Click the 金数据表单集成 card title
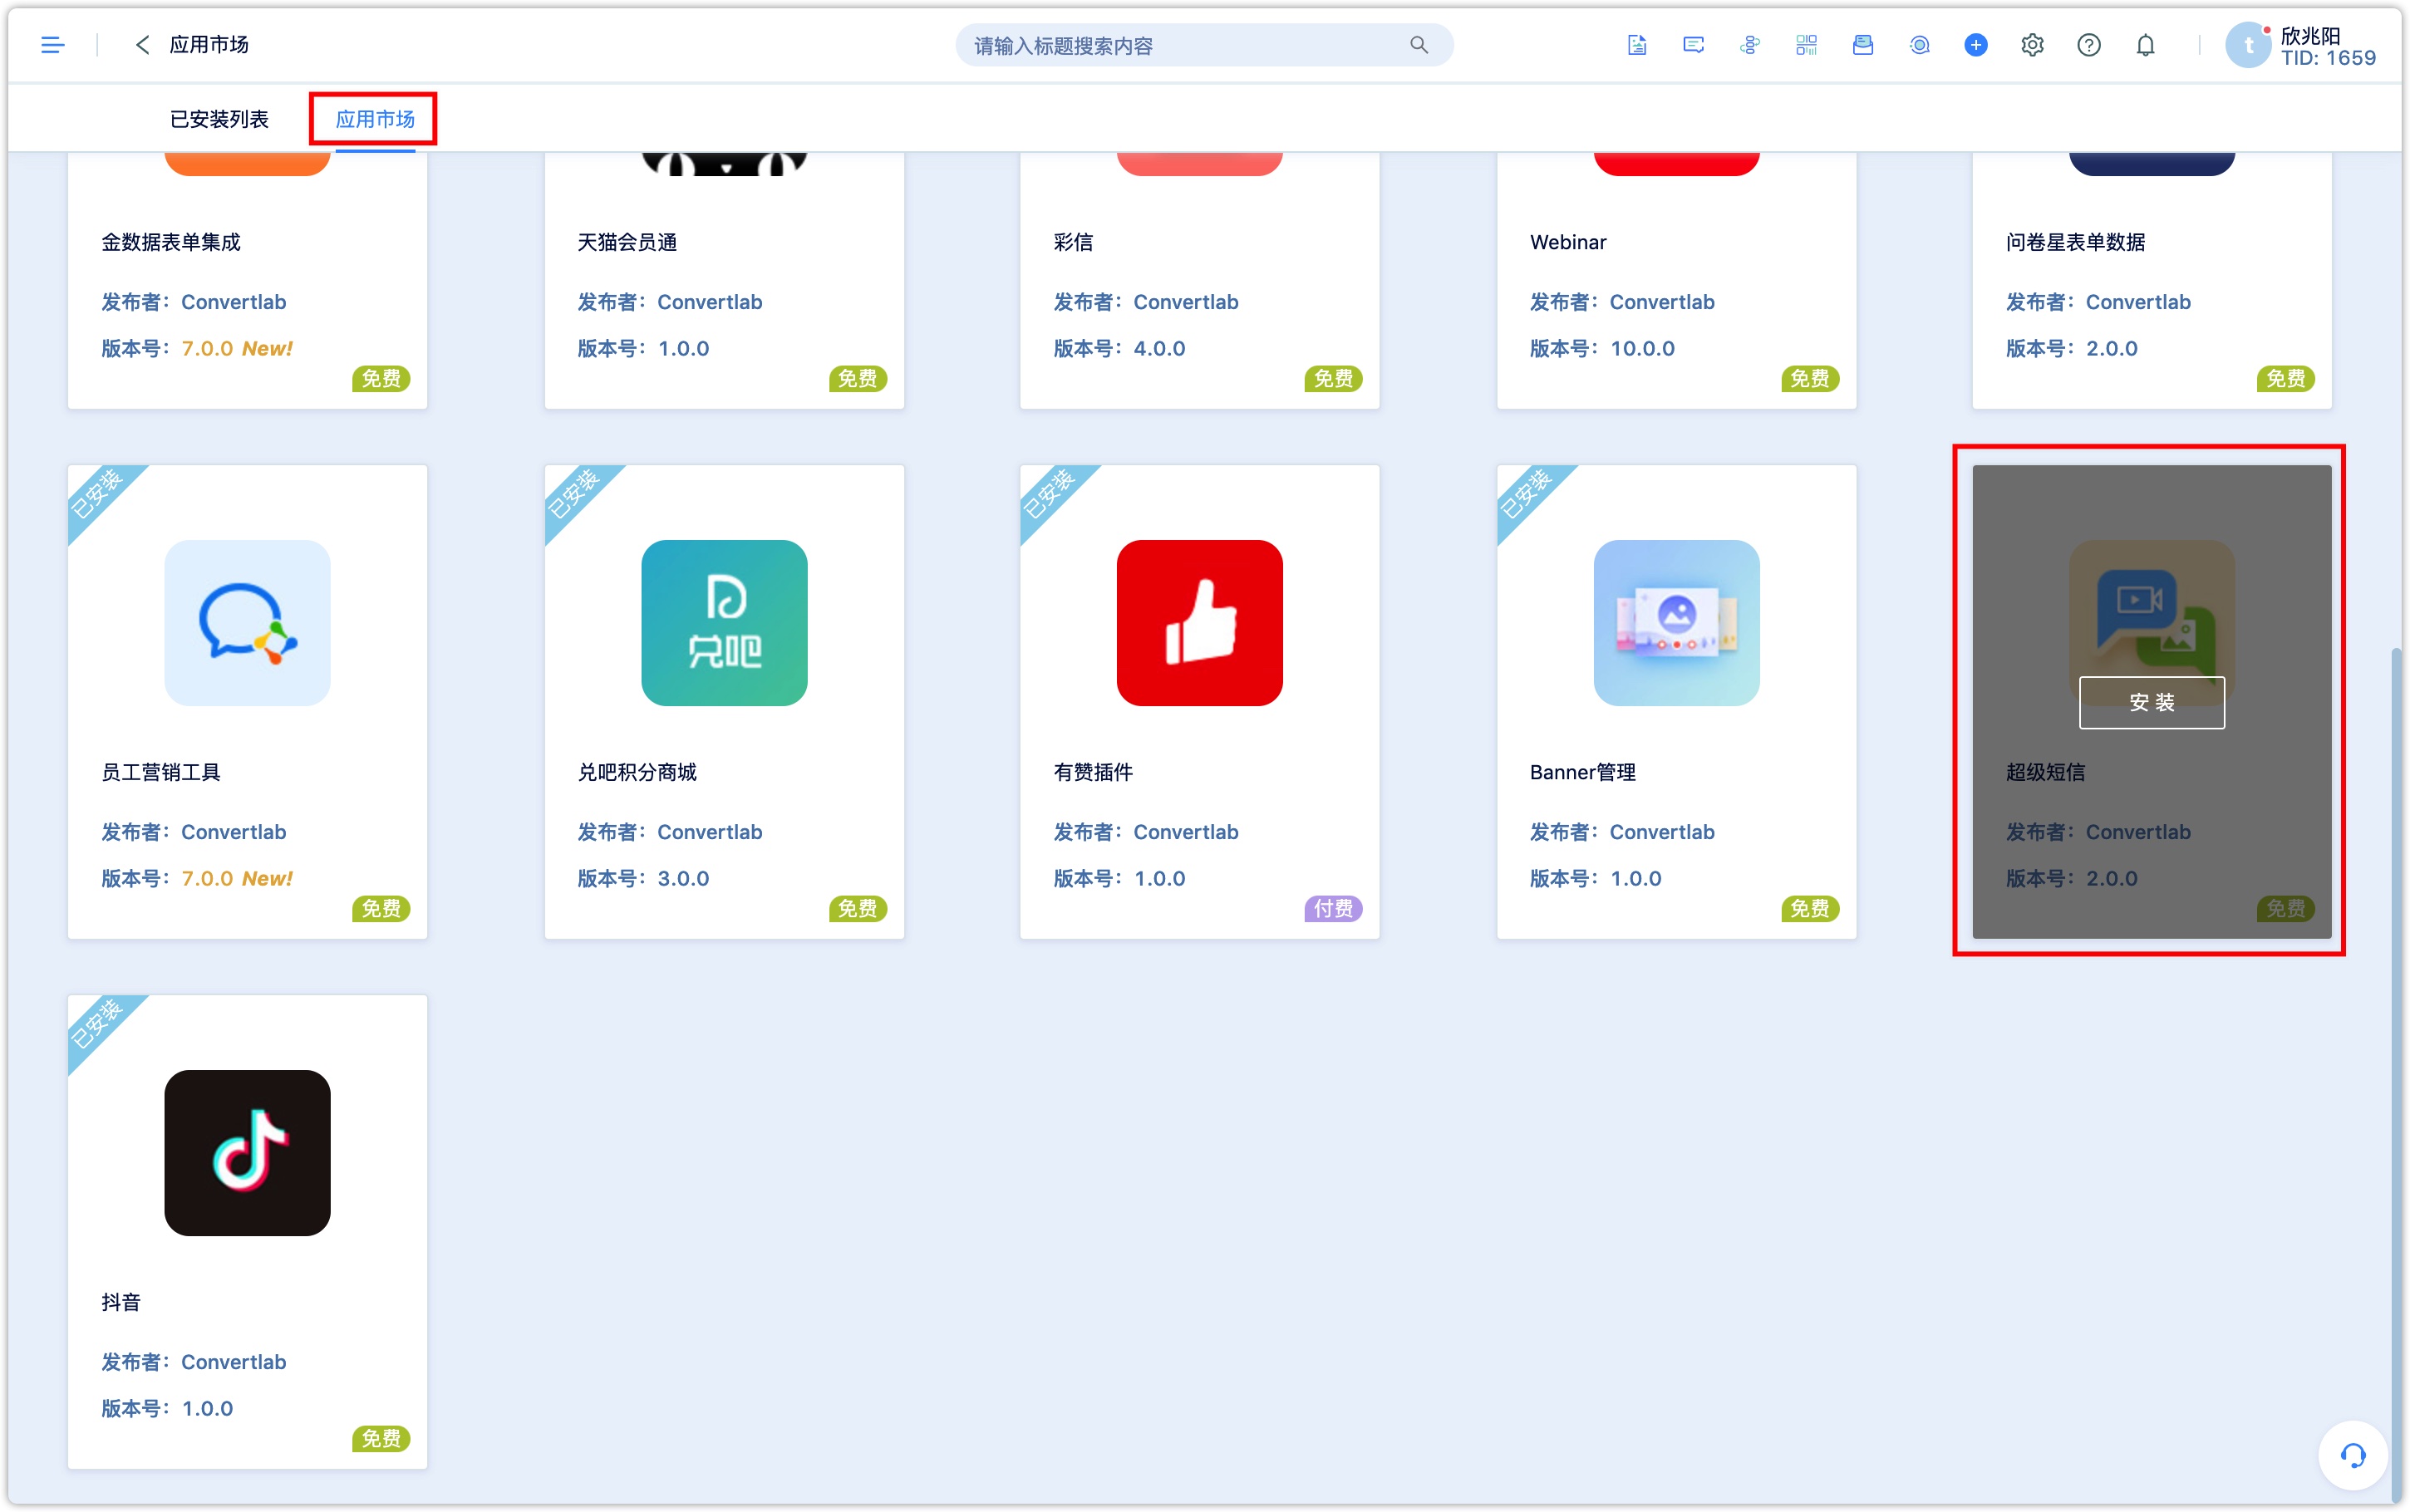Viewport: 2410px width, 1512px height. 171,242
